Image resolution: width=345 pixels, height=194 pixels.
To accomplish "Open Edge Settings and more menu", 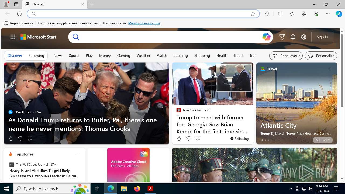I will [328, 14].
